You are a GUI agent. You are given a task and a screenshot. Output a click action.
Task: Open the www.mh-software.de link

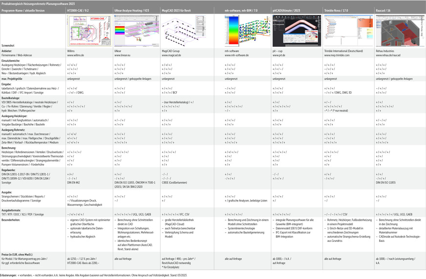click(x=237, y=56)
